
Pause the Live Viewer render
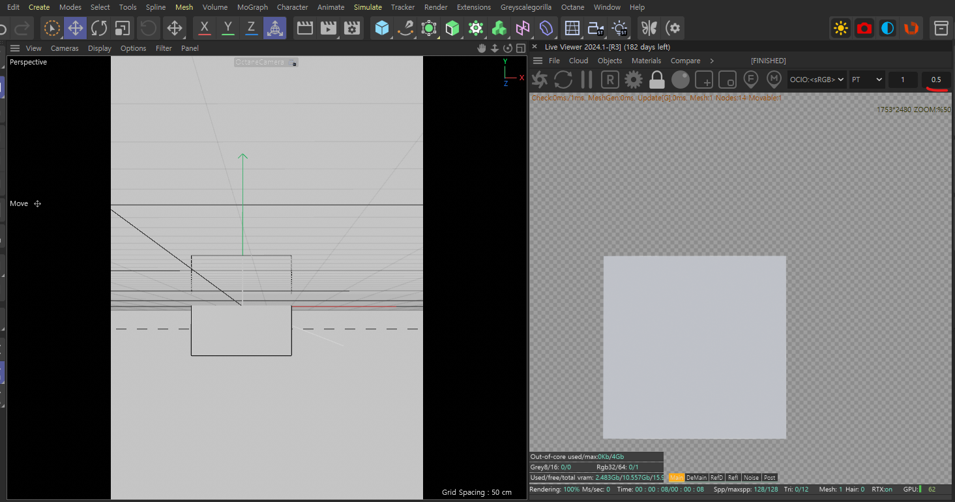pos(587,80)
